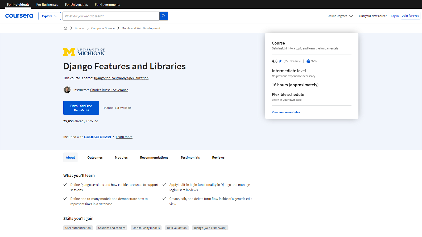The height and width of the screenshot is (237, 422).
Task: Click 'Flexible schedule' text
Action: (288, 95)
